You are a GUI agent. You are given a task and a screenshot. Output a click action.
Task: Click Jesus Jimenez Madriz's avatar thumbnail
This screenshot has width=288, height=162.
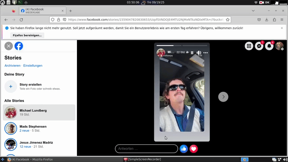11,144
